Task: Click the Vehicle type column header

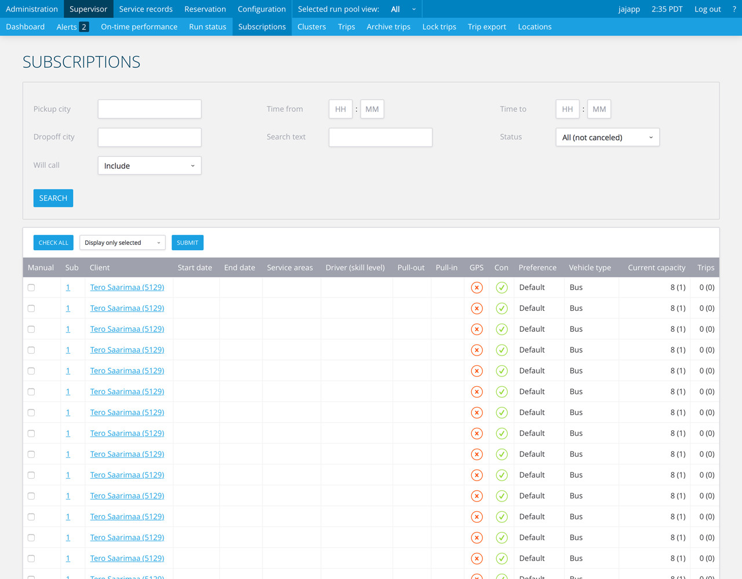Action: click(x=590, y=267)
